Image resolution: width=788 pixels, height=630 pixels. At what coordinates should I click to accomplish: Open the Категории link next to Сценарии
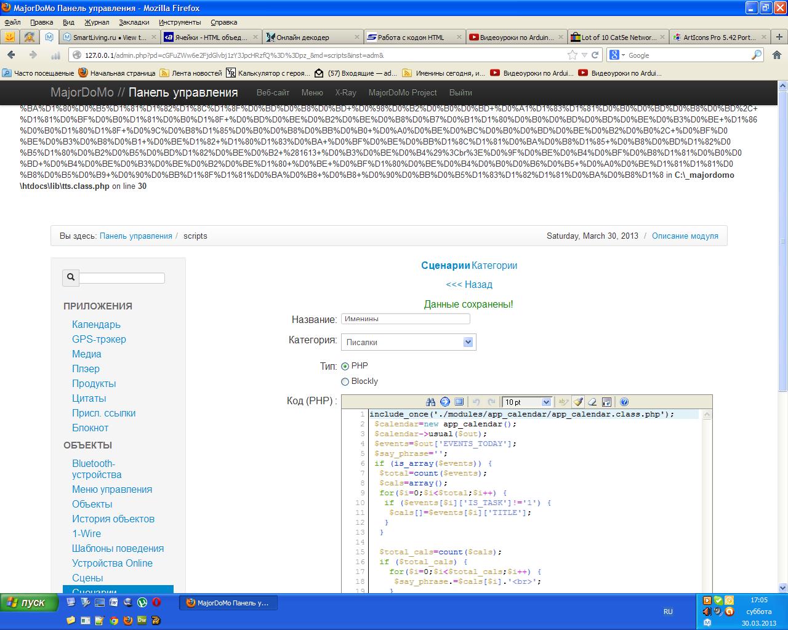pos(494,265)
